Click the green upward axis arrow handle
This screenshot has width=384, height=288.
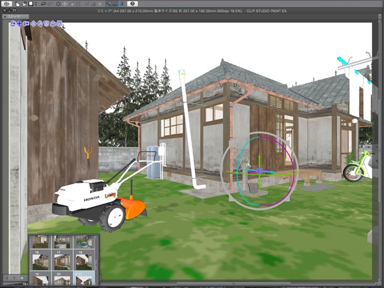[259, 158]
